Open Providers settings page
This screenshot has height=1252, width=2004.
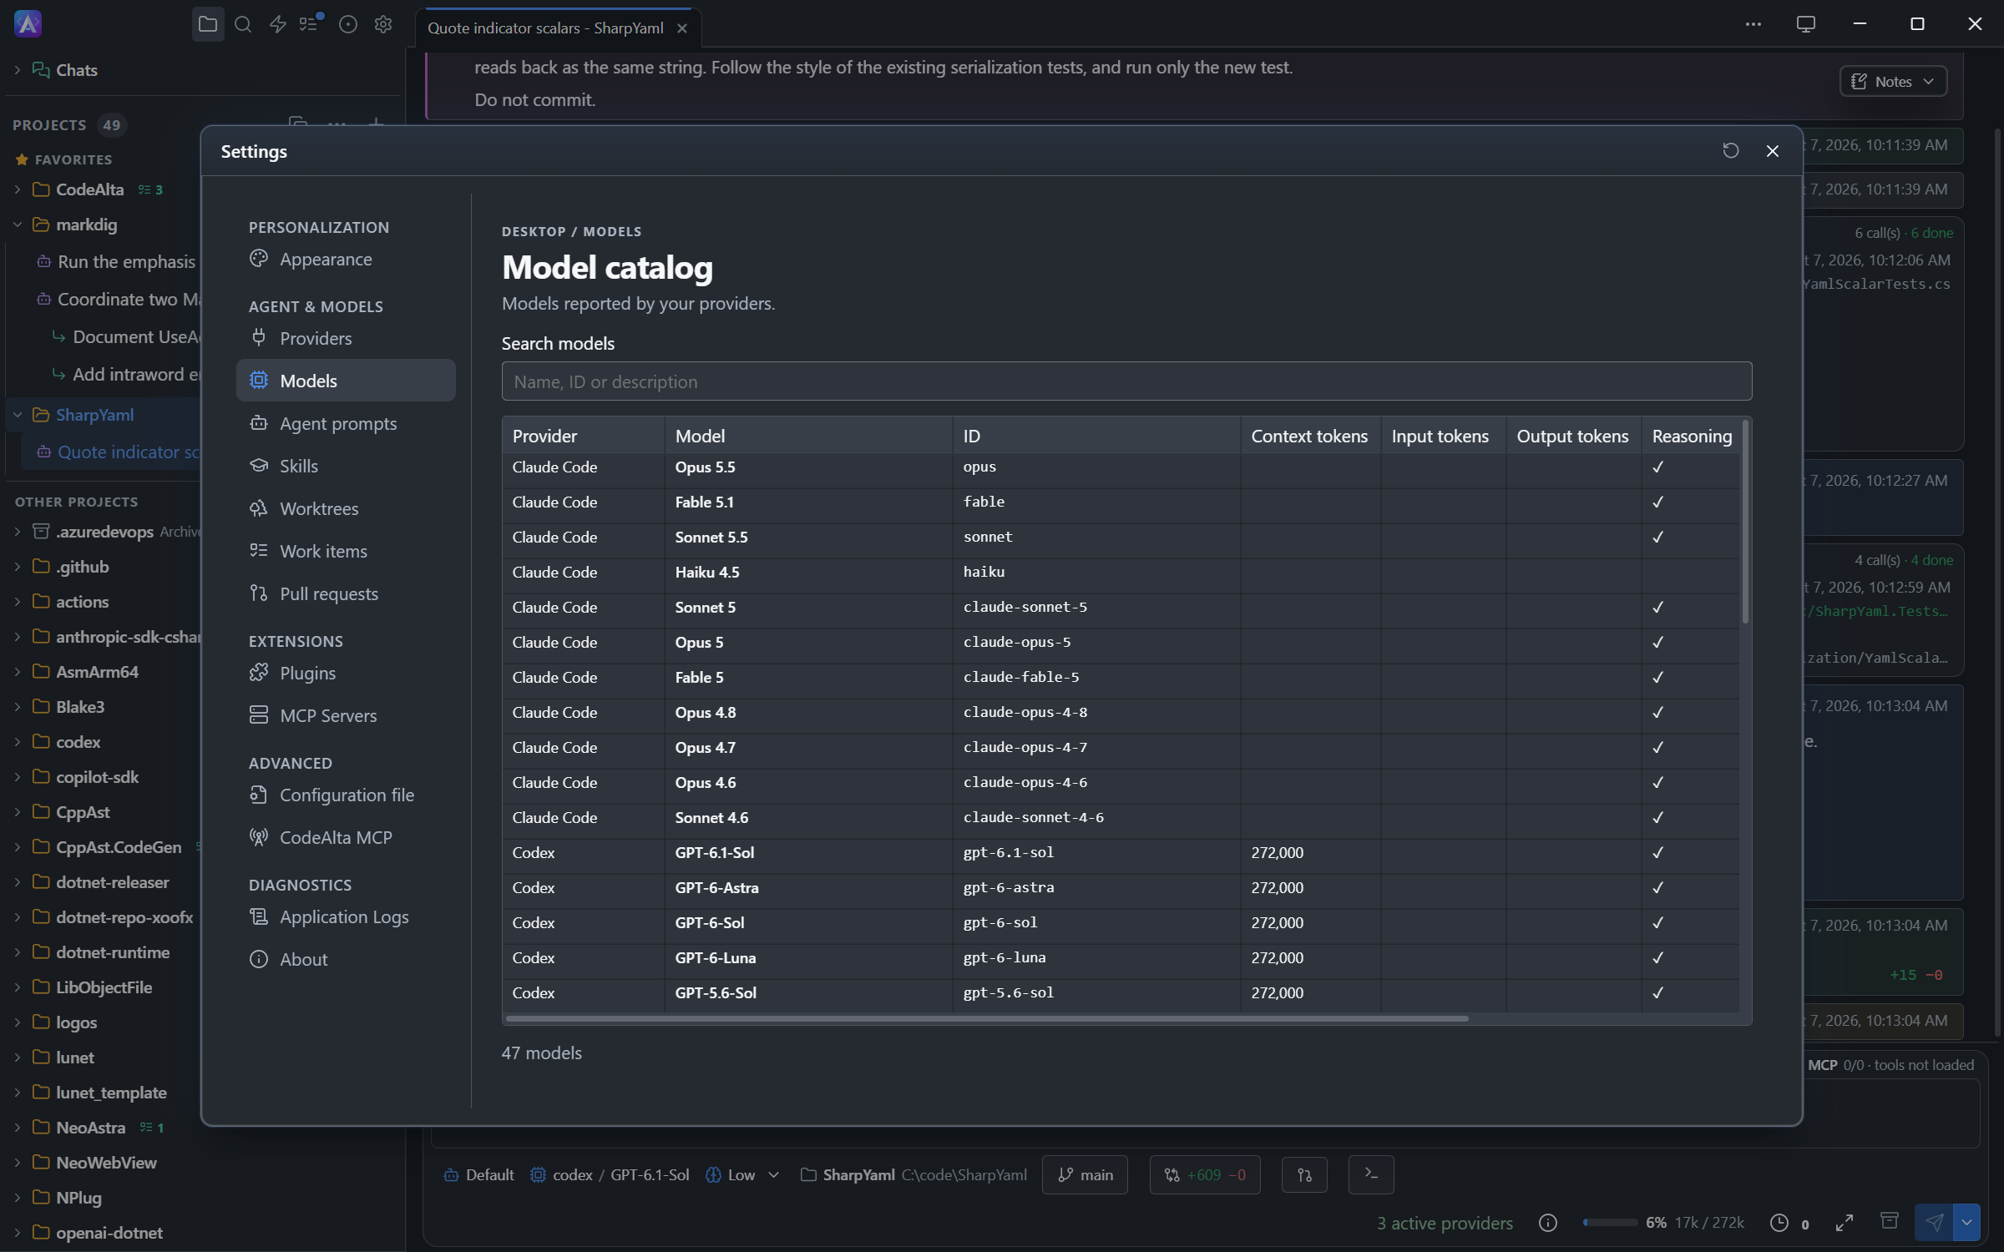[346, 338]
